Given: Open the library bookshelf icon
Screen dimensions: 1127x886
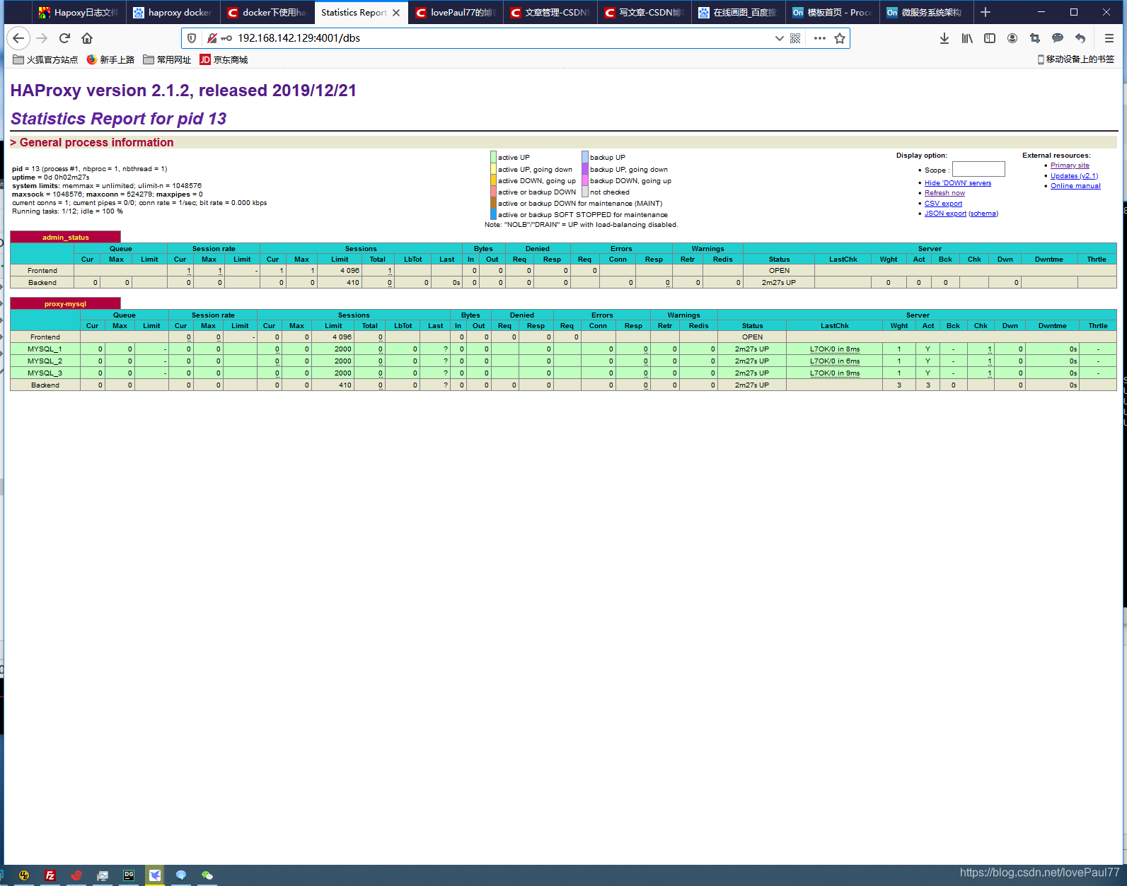Looking at the screenshot, I should (967, 38).
